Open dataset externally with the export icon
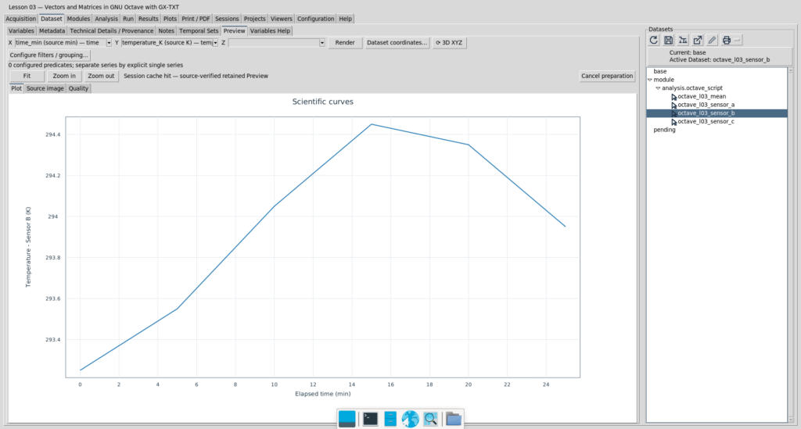This screenshot has height=429, width=801. click(697, 41)
